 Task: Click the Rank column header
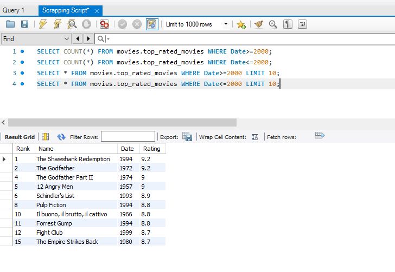[24, 149]
